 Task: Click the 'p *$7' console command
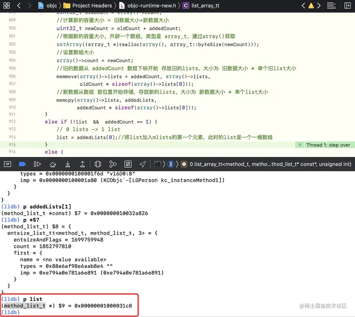(31, 220)
